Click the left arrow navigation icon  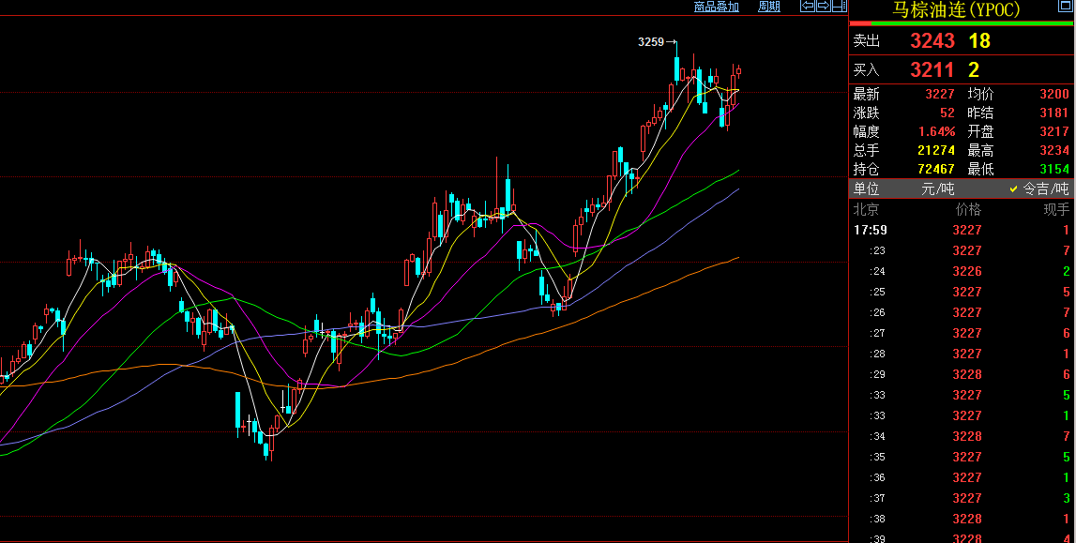(x=808, y=7)
